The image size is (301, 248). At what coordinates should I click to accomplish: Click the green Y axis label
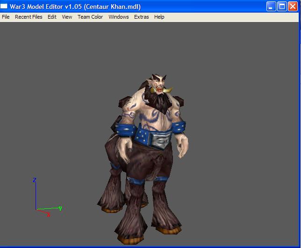coord(60,208)
